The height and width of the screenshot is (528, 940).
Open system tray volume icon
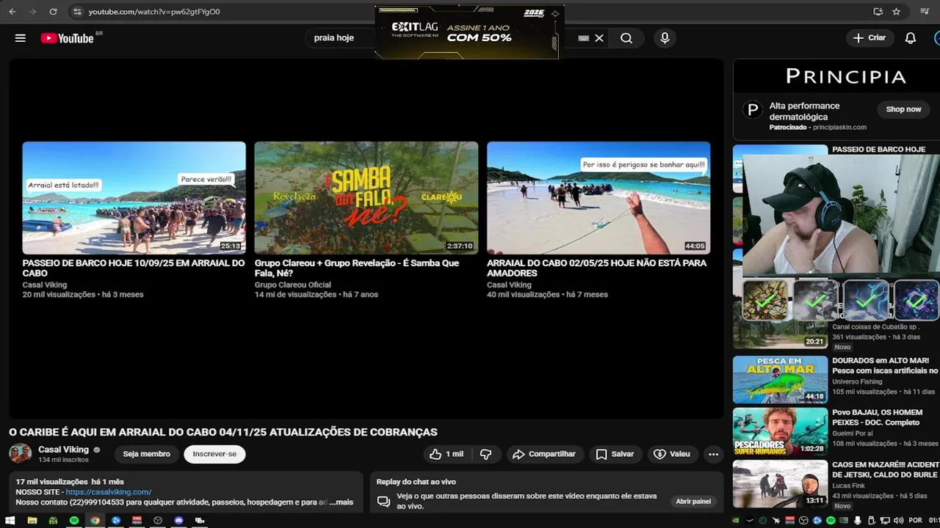899,521
